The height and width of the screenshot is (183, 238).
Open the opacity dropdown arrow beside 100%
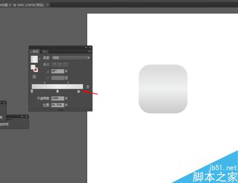pyautogui.click(x=66, y=98)
